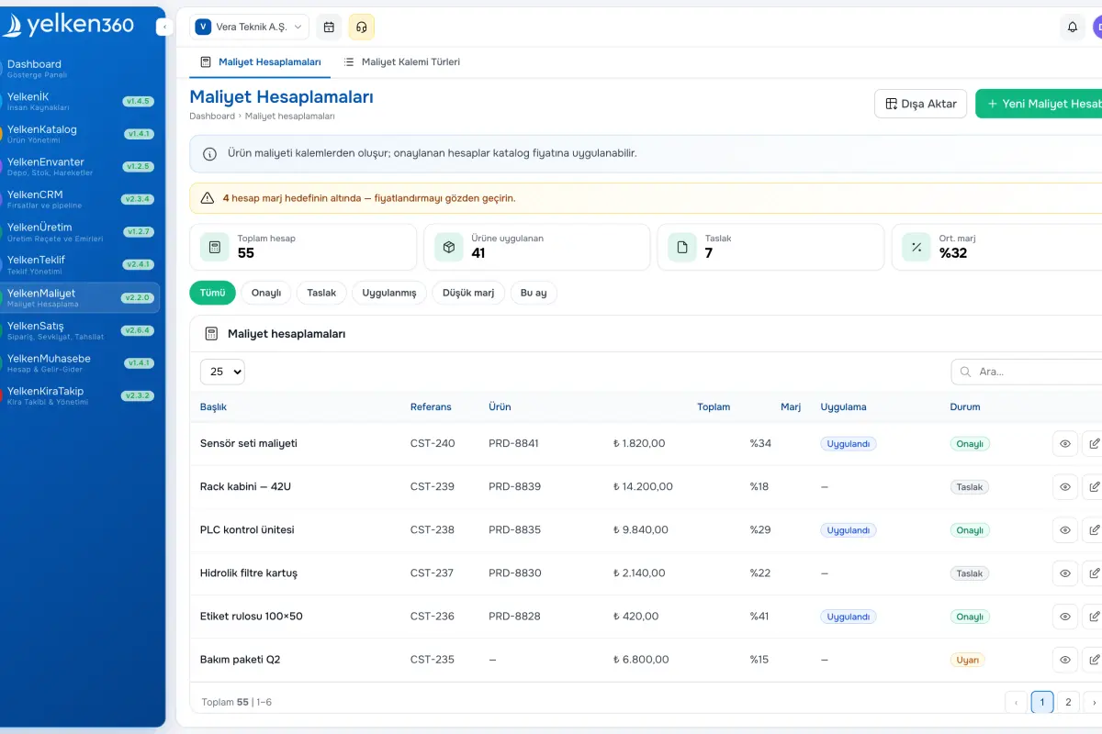Edit Etiket rulosu 100×50 with pencil icon
1102x734 pixels.
coord(1093,616)
